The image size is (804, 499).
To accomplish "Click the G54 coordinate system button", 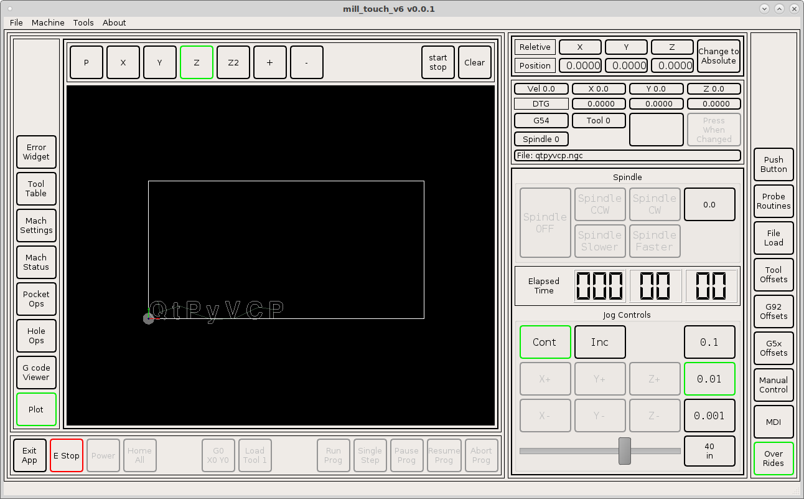I will (x=541, y=120).
